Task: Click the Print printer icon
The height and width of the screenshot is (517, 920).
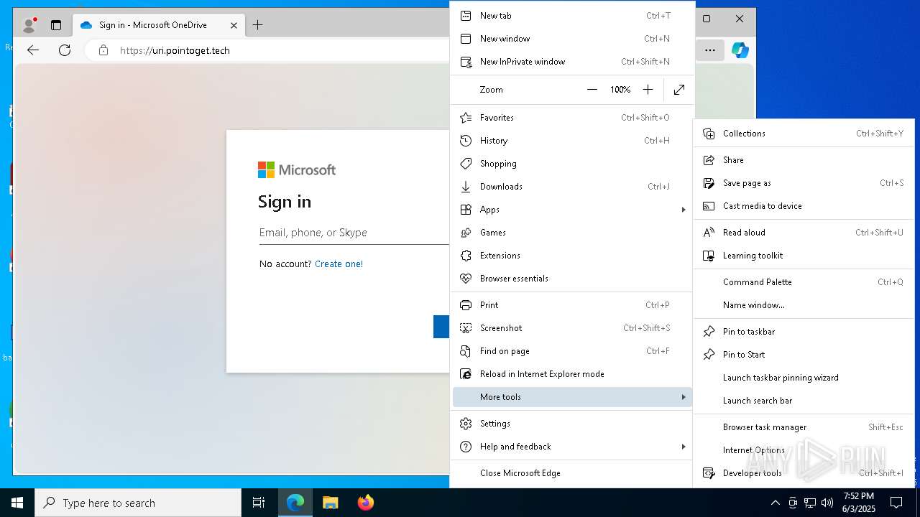Action: (466, 304)
